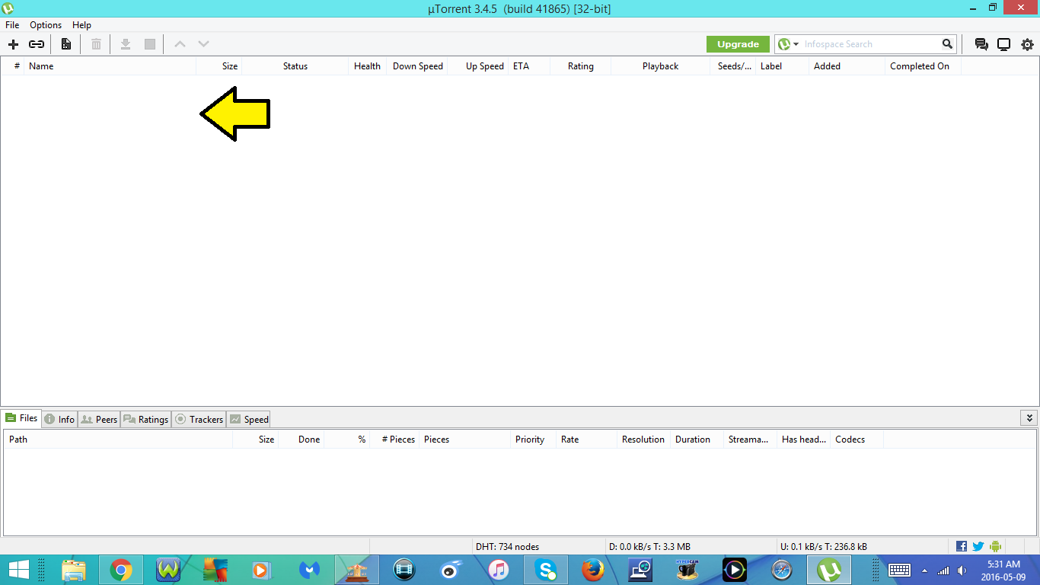Image resolution: width=1040 pixels, height=585 pixels.
Task: Click the green Upgrade button
Action: (738, 44)
